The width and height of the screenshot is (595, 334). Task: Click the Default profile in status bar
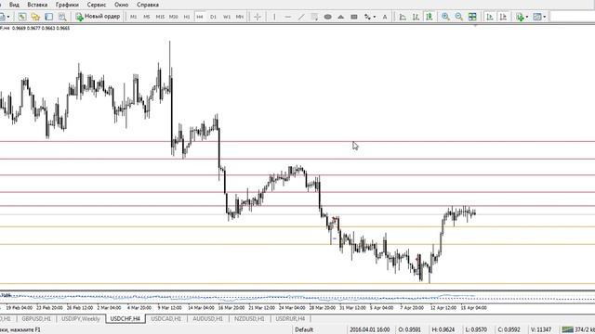[304, 330]
